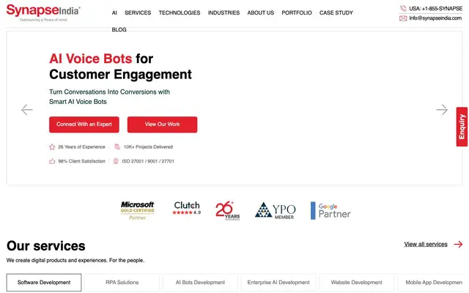Go to the PORTFOLIO page

[x=297, y=13]
